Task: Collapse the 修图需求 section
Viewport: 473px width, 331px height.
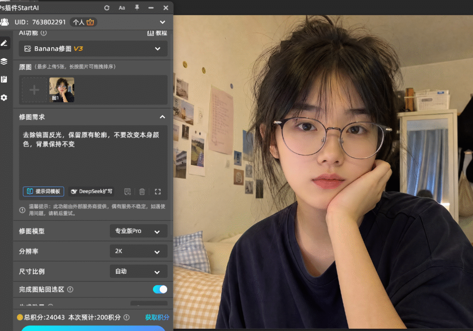Action: (x=162, y=117)
